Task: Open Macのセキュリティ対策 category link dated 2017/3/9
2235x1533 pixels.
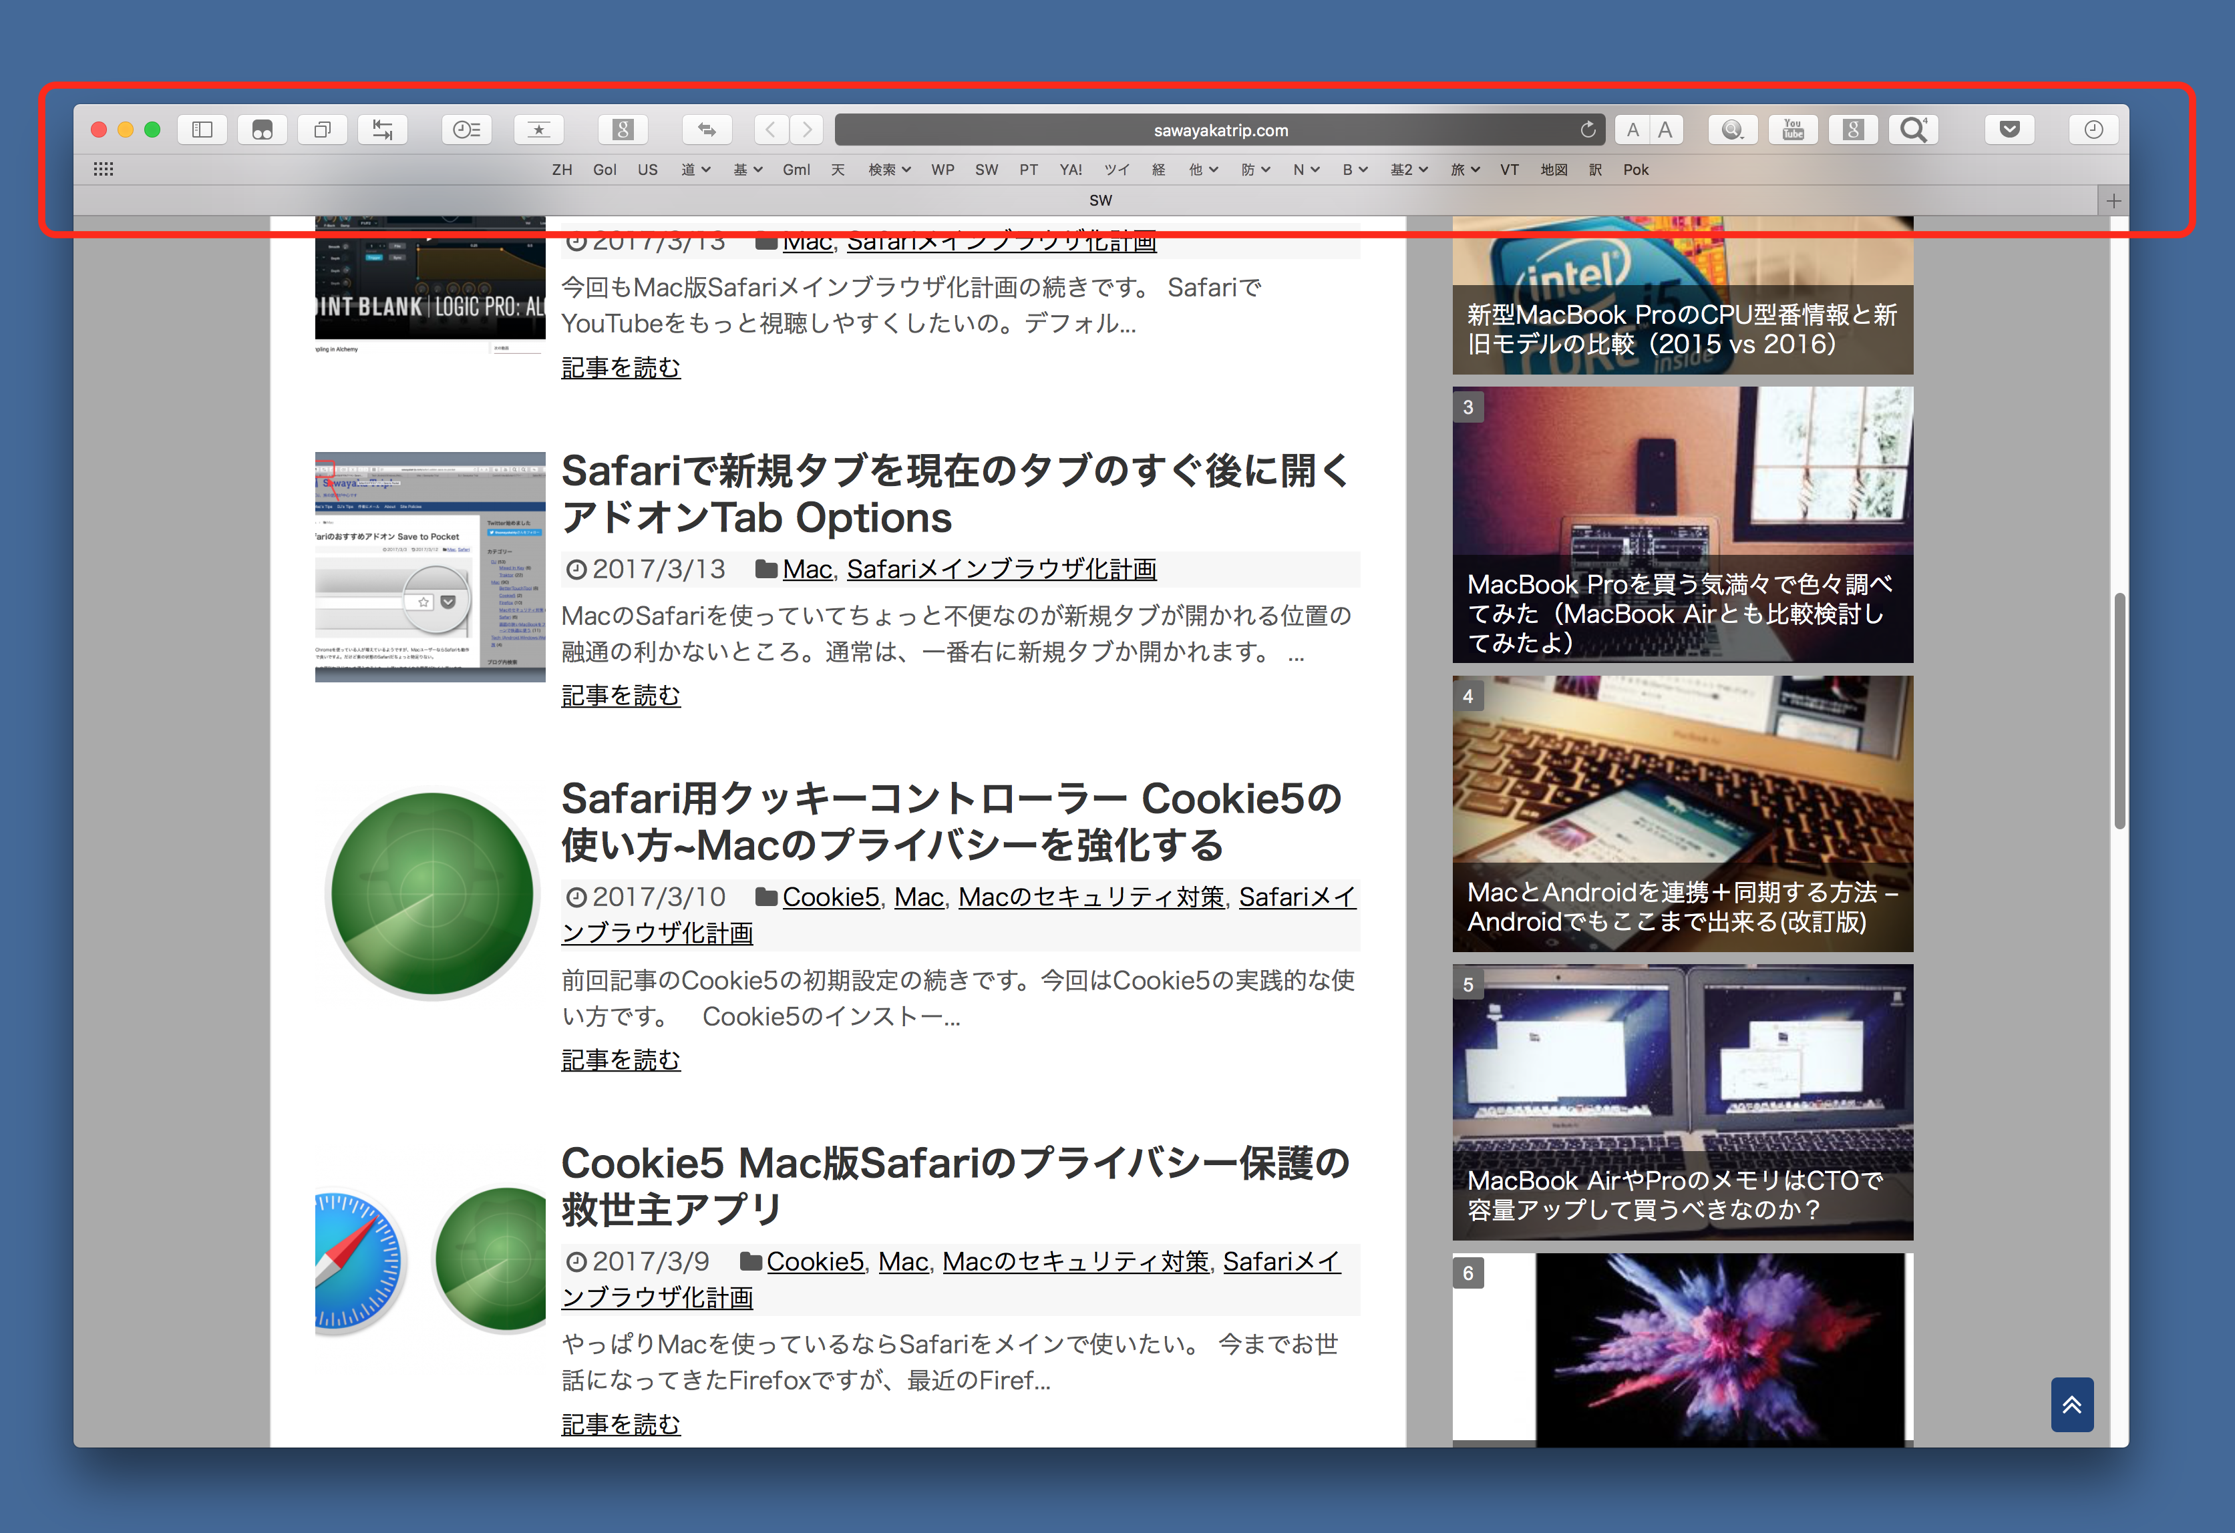Action: (x=1075, y=1261)
